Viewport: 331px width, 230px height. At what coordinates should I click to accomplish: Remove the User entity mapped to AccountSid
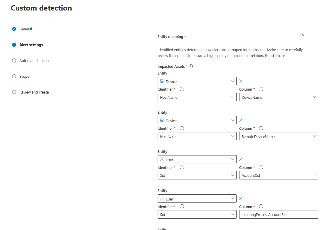coord(241,159)
